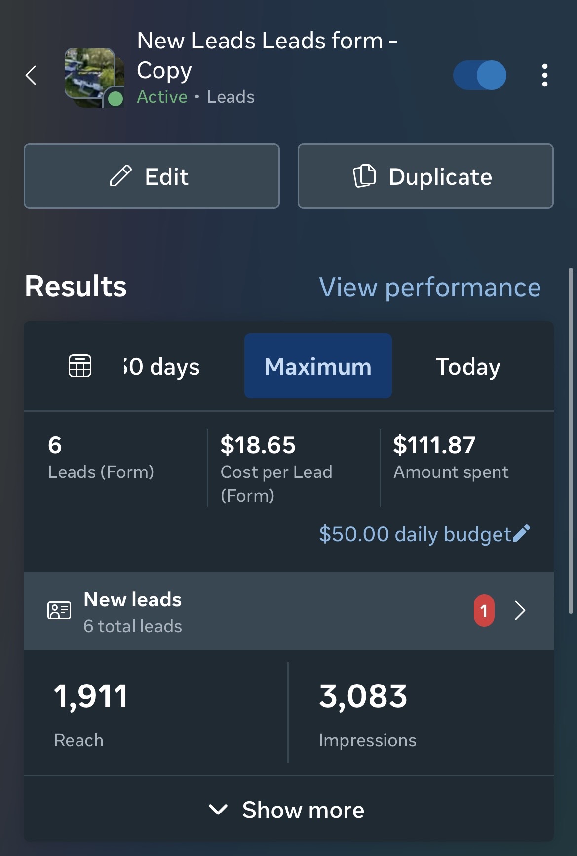Open the three-dot more options menu

545,75
